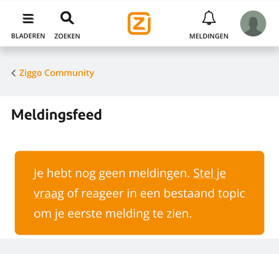The image size is (279, 254).
Task: Click the back chevron before Ziggo Community
Action: point(13,73)
